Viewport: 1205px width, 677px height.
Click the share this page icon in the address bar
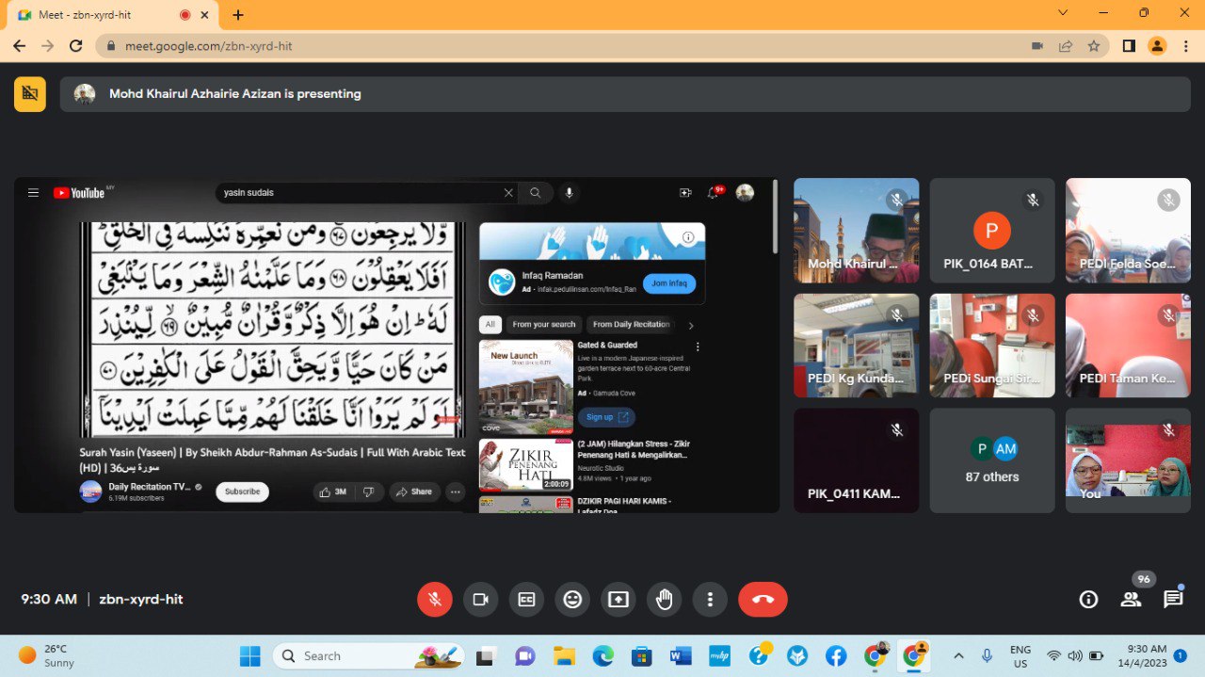pyautogui.click(x=1066, y=45)
